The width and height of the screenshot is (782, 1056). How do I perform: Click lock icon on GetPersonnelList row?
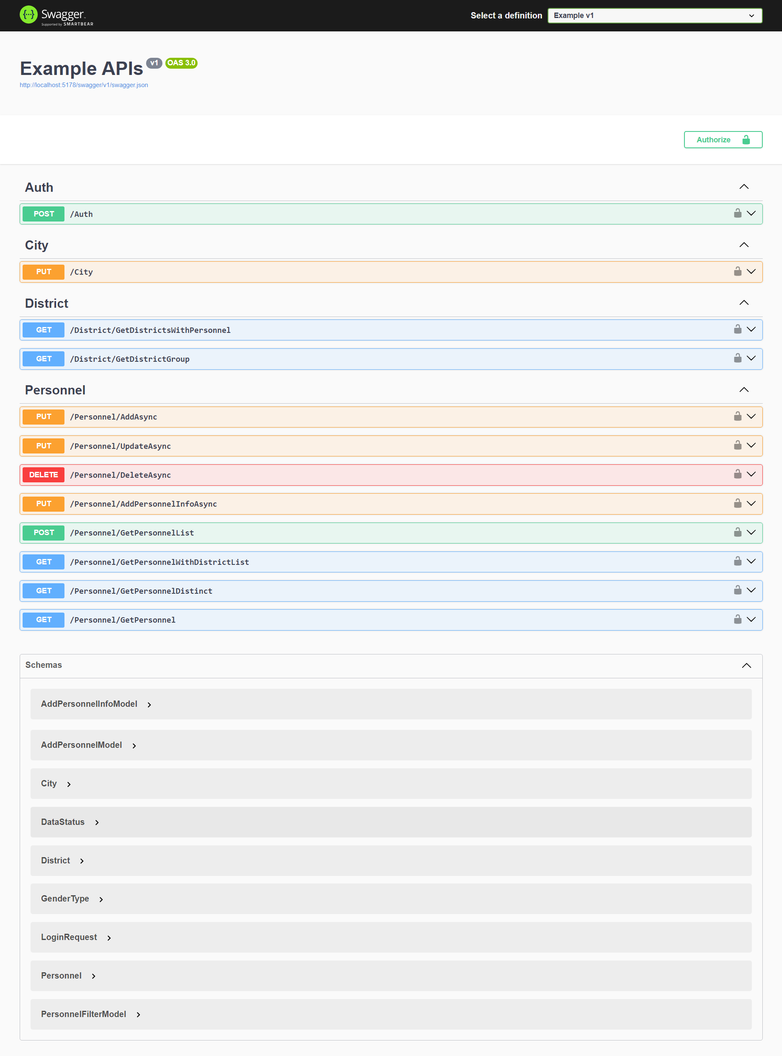(738, 532)
